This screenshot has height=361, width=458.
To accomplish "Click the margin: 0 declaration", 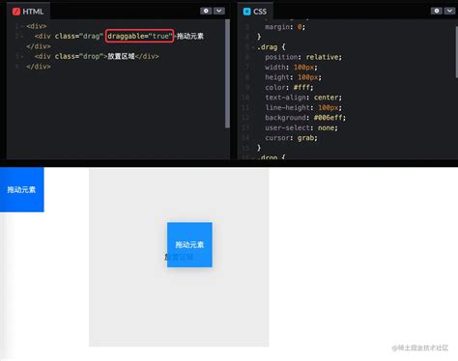I will 285,27.
